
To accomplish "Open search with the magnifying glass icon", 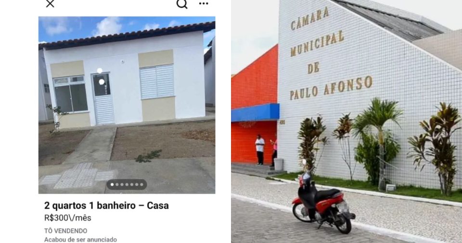I will (x=182, y=4).
